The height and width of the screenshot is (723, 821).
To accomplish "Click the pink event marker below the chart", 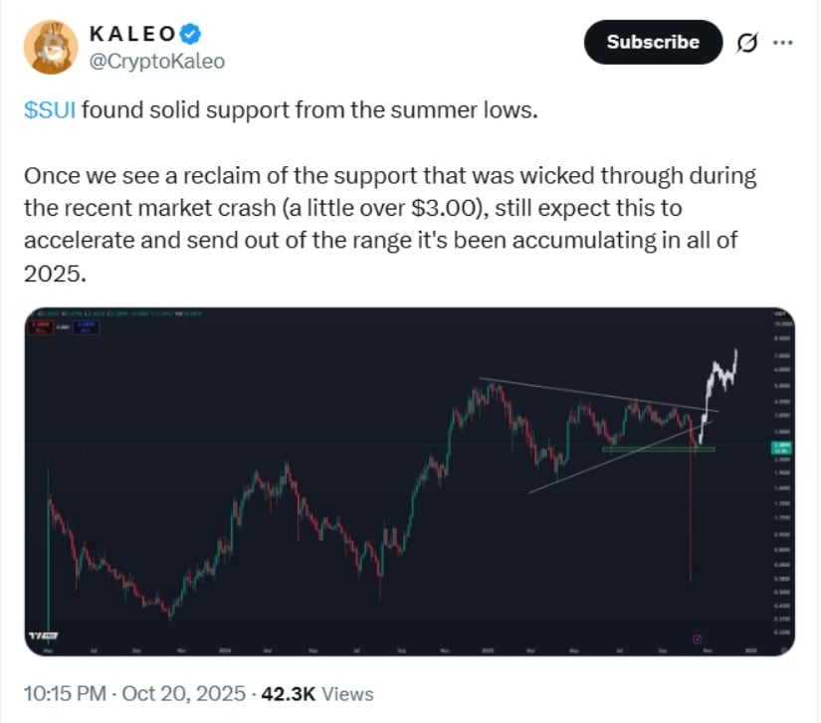I will coord(697,637).
